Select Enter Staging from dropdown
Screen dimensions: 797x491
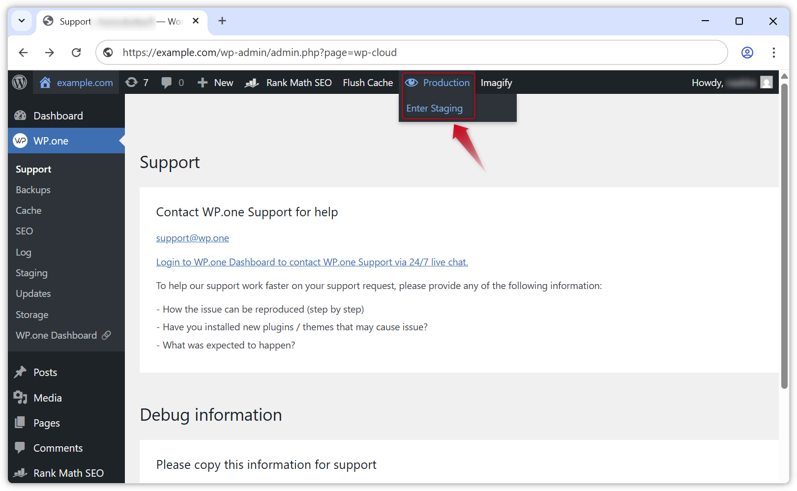[x=435, y=108]
